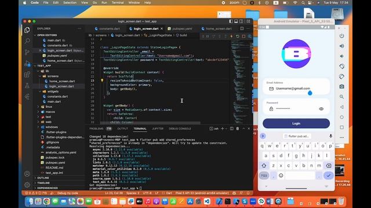The image size is (371, 208).
Task: Click Dart language mode in status bar
Action: pyautogui.click(x=169, y=193)
